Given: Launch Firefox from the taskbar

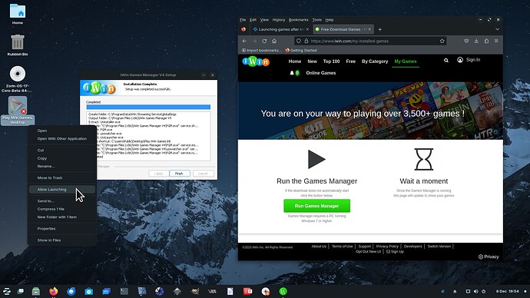Looking at the screenshot, I should click(x=54, y=291).
